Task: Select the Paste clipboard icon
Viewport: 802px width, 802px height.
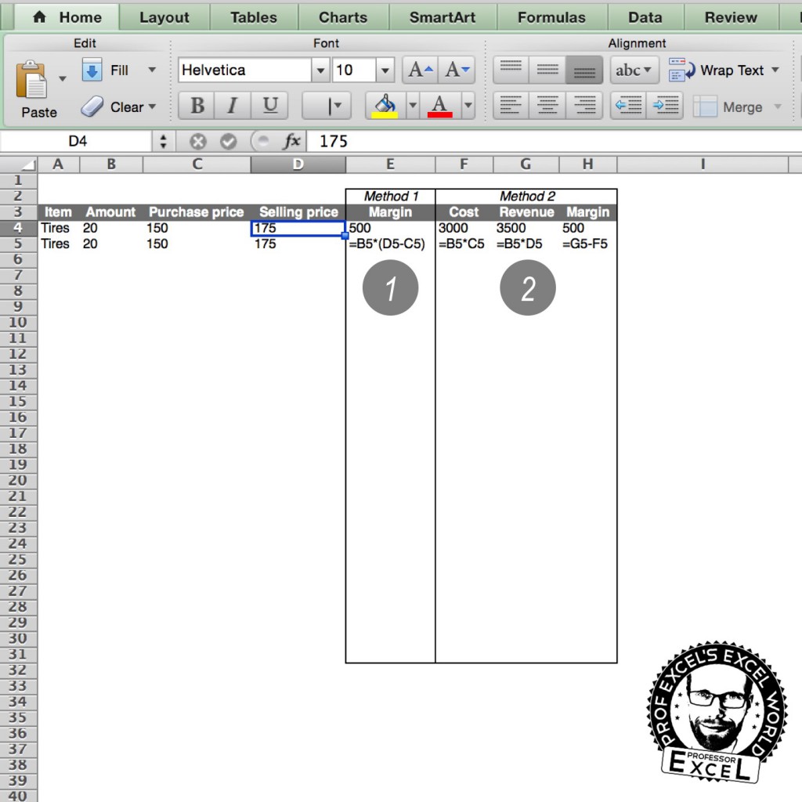Action: (x=31, y=81)
